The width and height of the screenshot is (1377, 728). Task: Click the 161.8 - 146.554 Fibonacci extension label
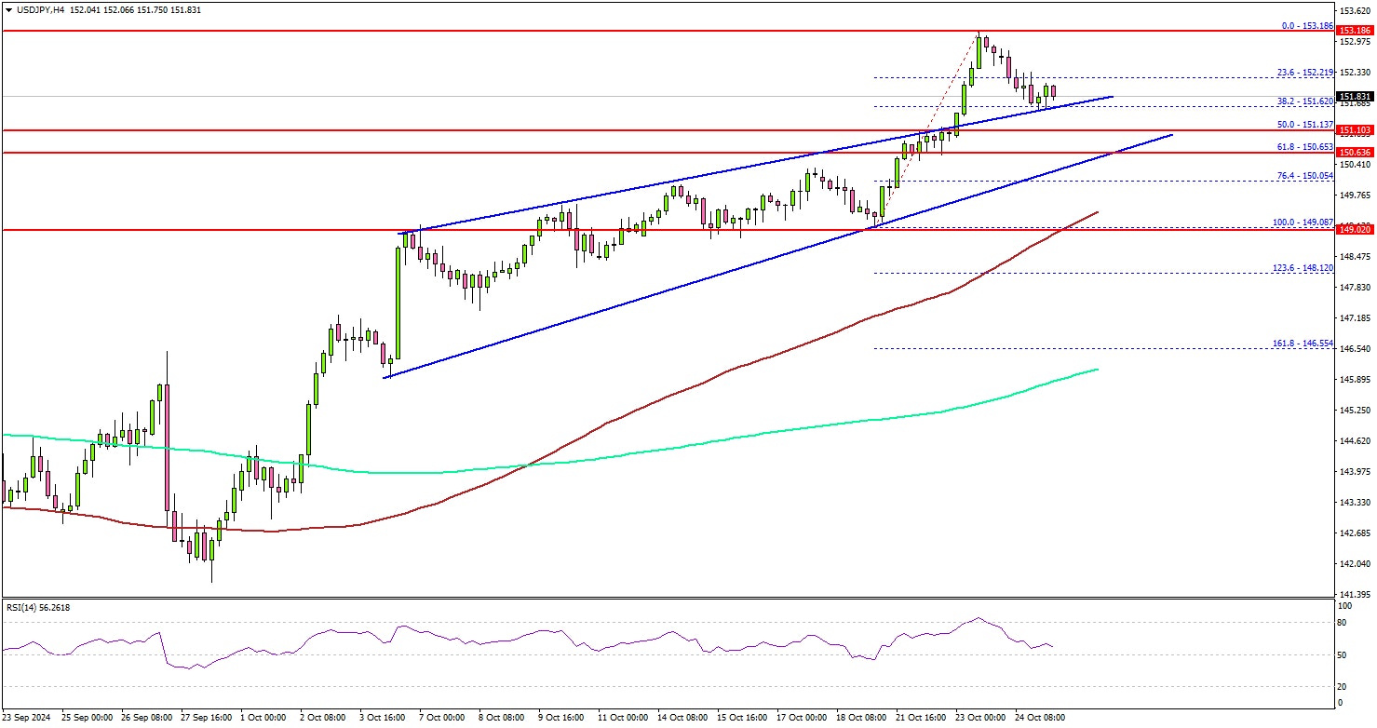click(x=1303, y=343)
